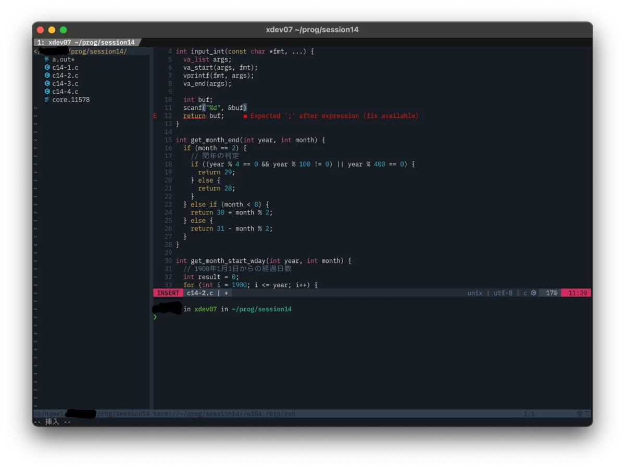Click the red diagnostic square marker
This screenshot has width=625, height=469.
pos(245,116)
